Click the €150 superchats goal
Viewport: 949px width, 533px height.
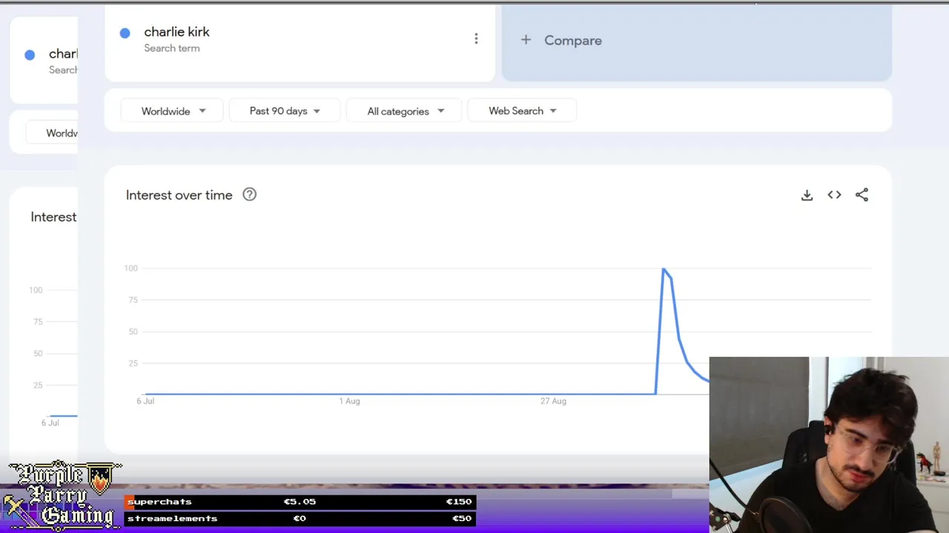click(x=459, y=502)
